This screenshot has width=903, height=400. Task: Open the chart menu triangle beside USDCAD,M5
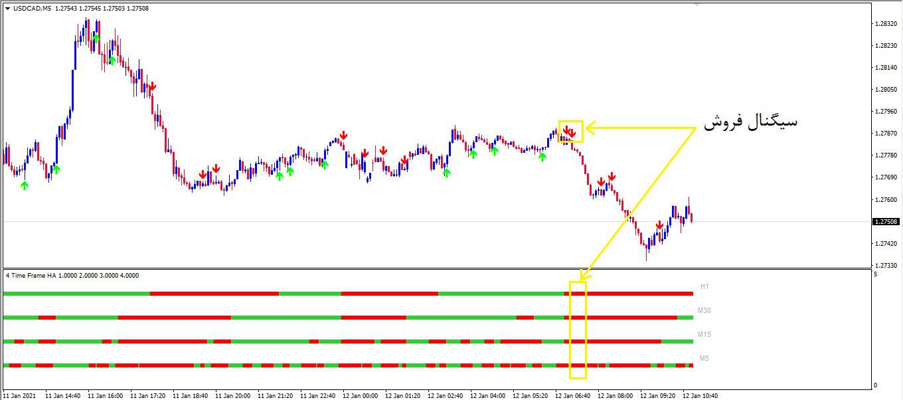coord(7,9)
